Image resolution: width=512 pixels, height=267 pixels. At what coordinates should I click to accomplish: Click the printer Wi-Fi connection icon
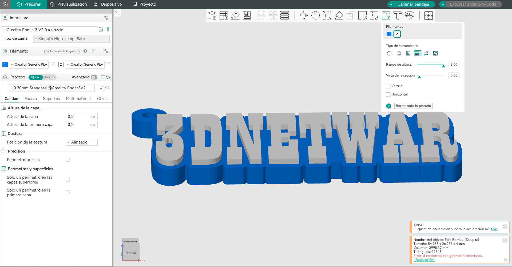click(108, 30)
